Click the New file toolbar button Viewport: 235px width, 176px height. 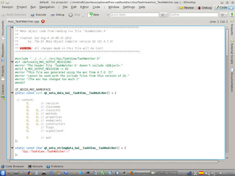coord(94,15)
